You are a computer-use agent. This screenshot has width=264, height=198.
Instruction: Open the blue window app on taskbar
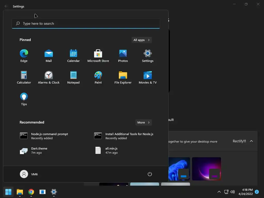click(43, 192)
